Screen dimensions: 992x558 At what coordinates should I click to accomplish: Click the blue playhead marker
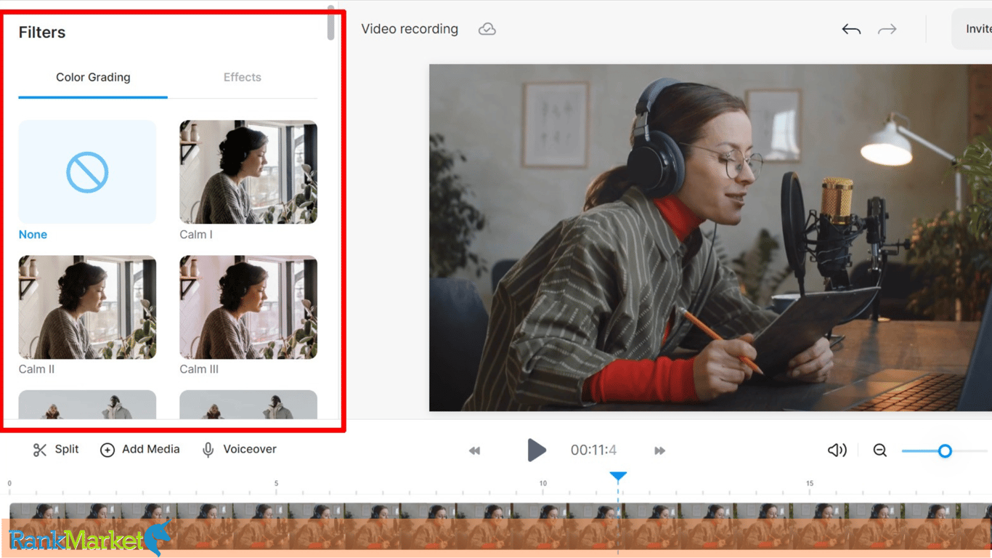618,477
